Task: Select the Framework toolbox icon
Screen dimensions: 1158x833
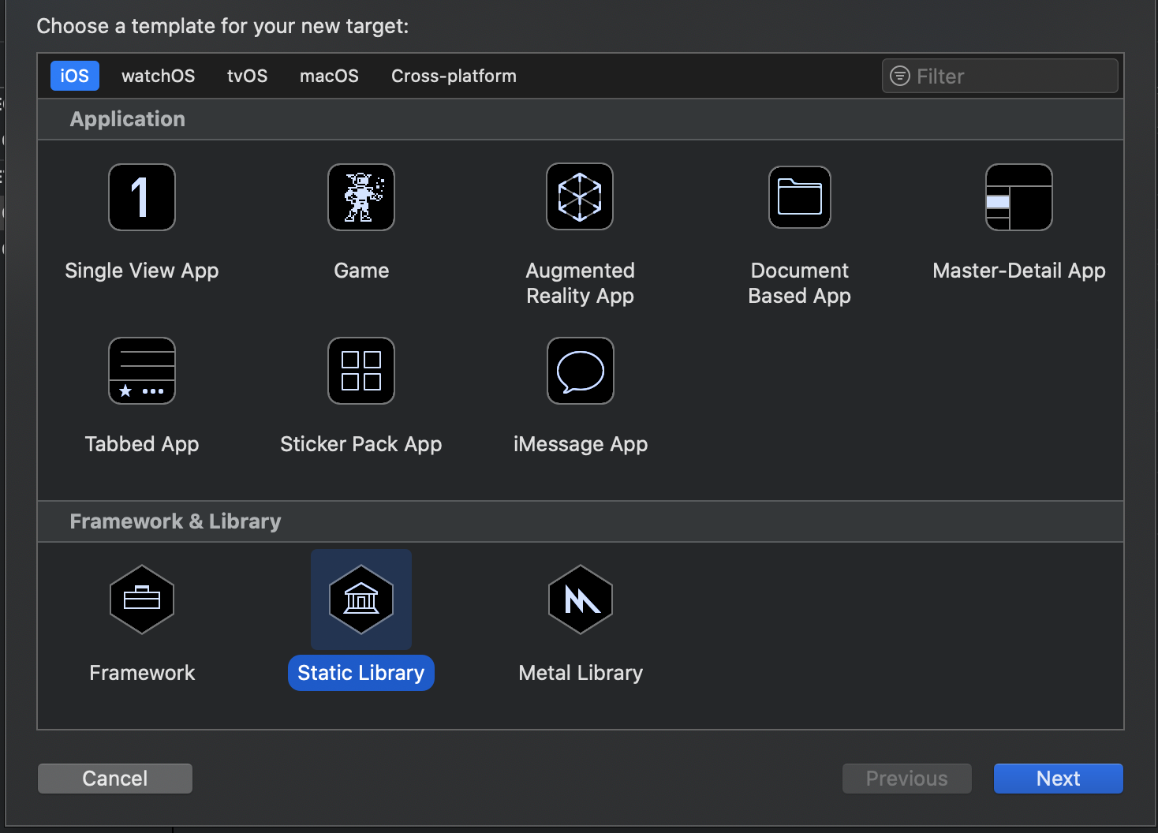Action: [142, 600]
